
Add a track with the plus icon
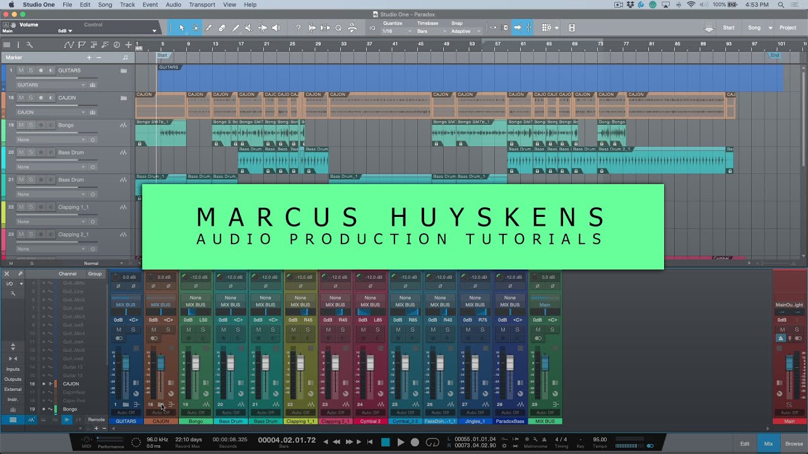[x=128, y=45]
